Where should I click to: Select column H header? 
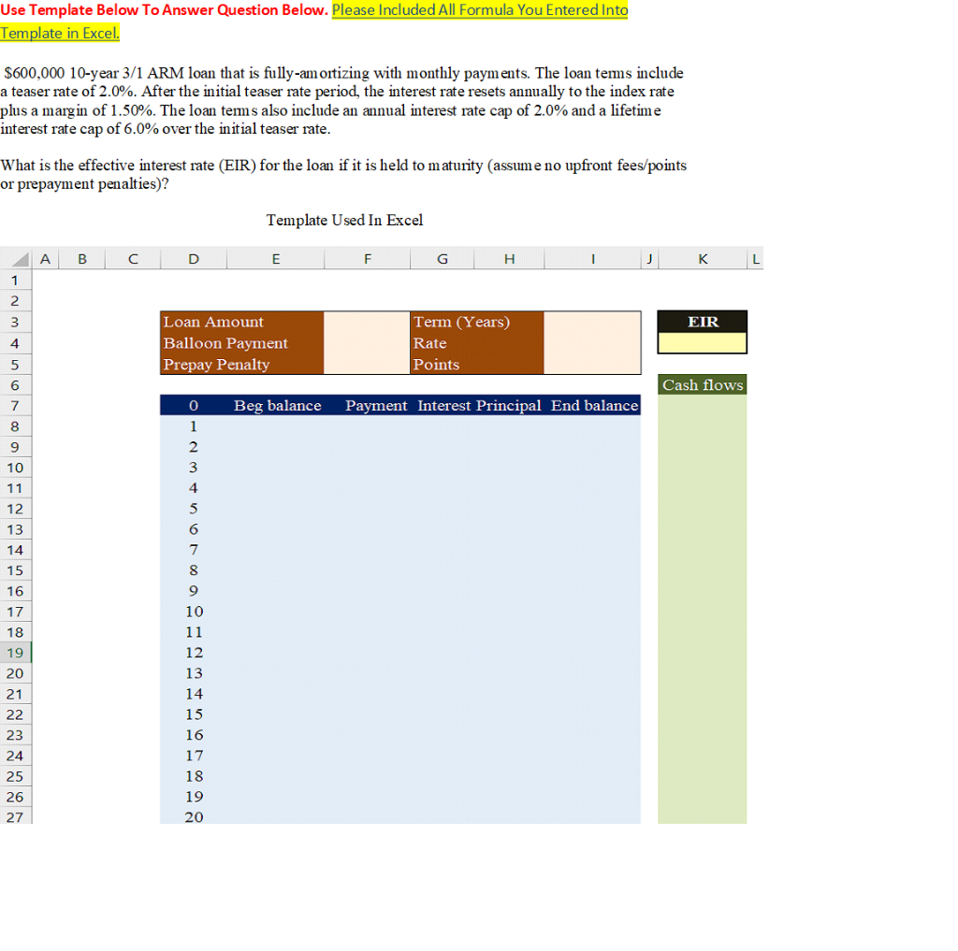click(x=509, y=259)
